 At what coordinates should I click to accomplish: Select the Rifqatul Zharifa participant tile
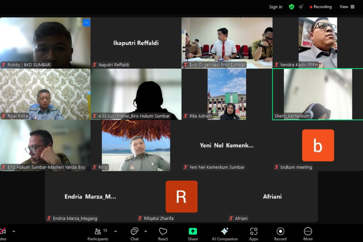tap(181, 197)
